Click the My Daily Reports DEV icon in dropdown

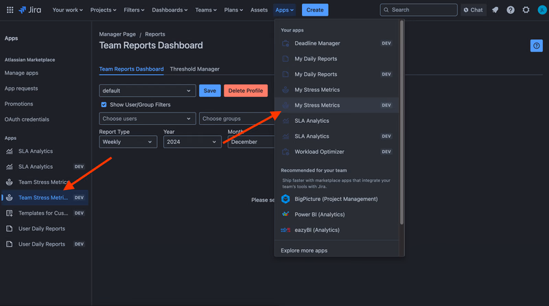coord(285,74)
